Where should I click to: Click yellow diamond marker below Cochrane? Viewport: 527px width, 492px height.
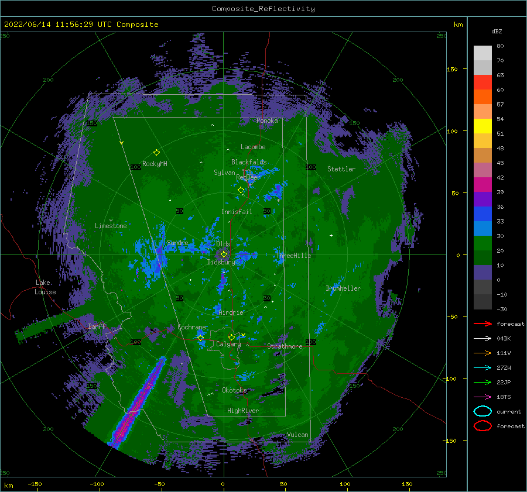point(200,338)
